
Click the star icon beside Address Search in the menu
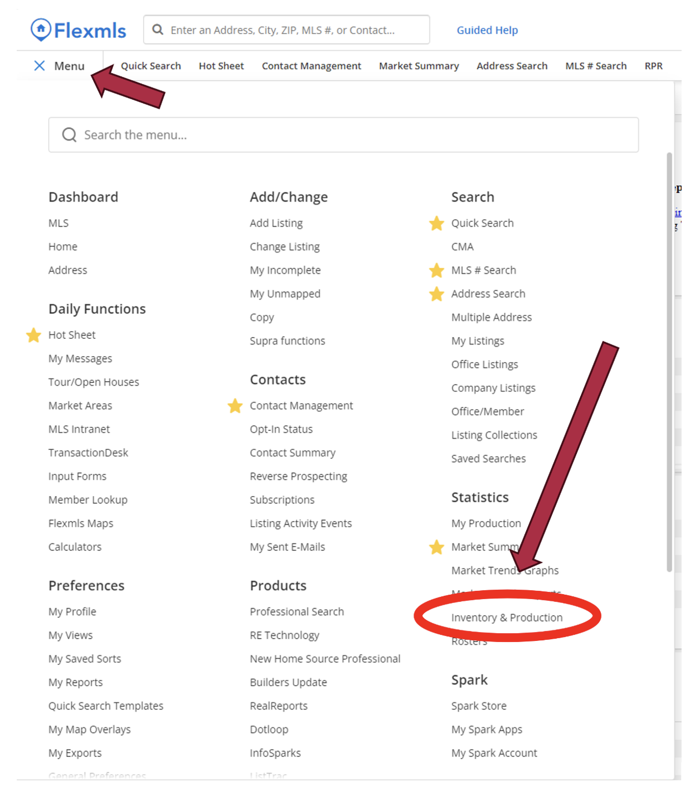(x=436, y=294)
